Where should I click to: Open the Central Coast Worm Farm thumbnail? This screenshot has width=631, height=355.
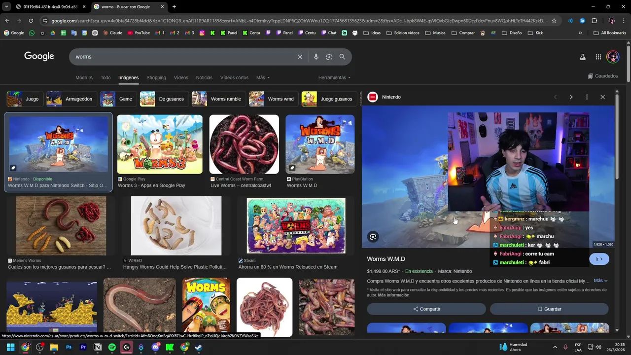(244, 144)
